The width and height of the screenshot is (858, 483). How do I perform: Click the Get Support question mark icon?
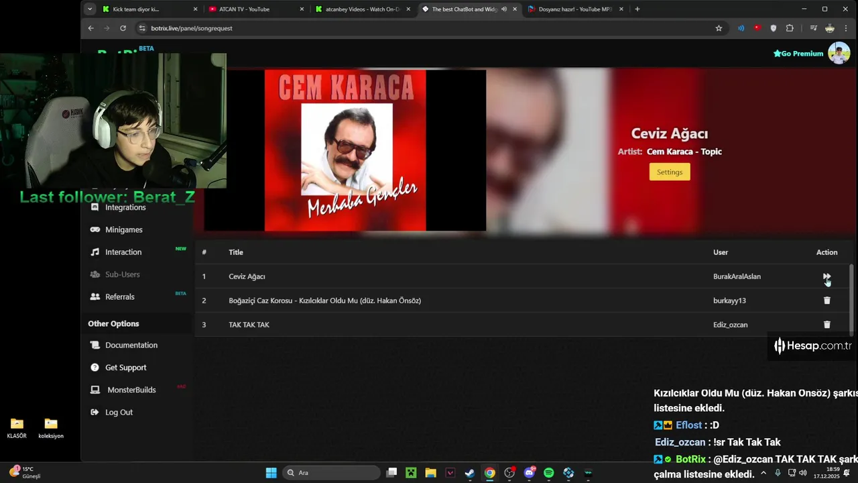pyautogui.click(x=95, y=368)
